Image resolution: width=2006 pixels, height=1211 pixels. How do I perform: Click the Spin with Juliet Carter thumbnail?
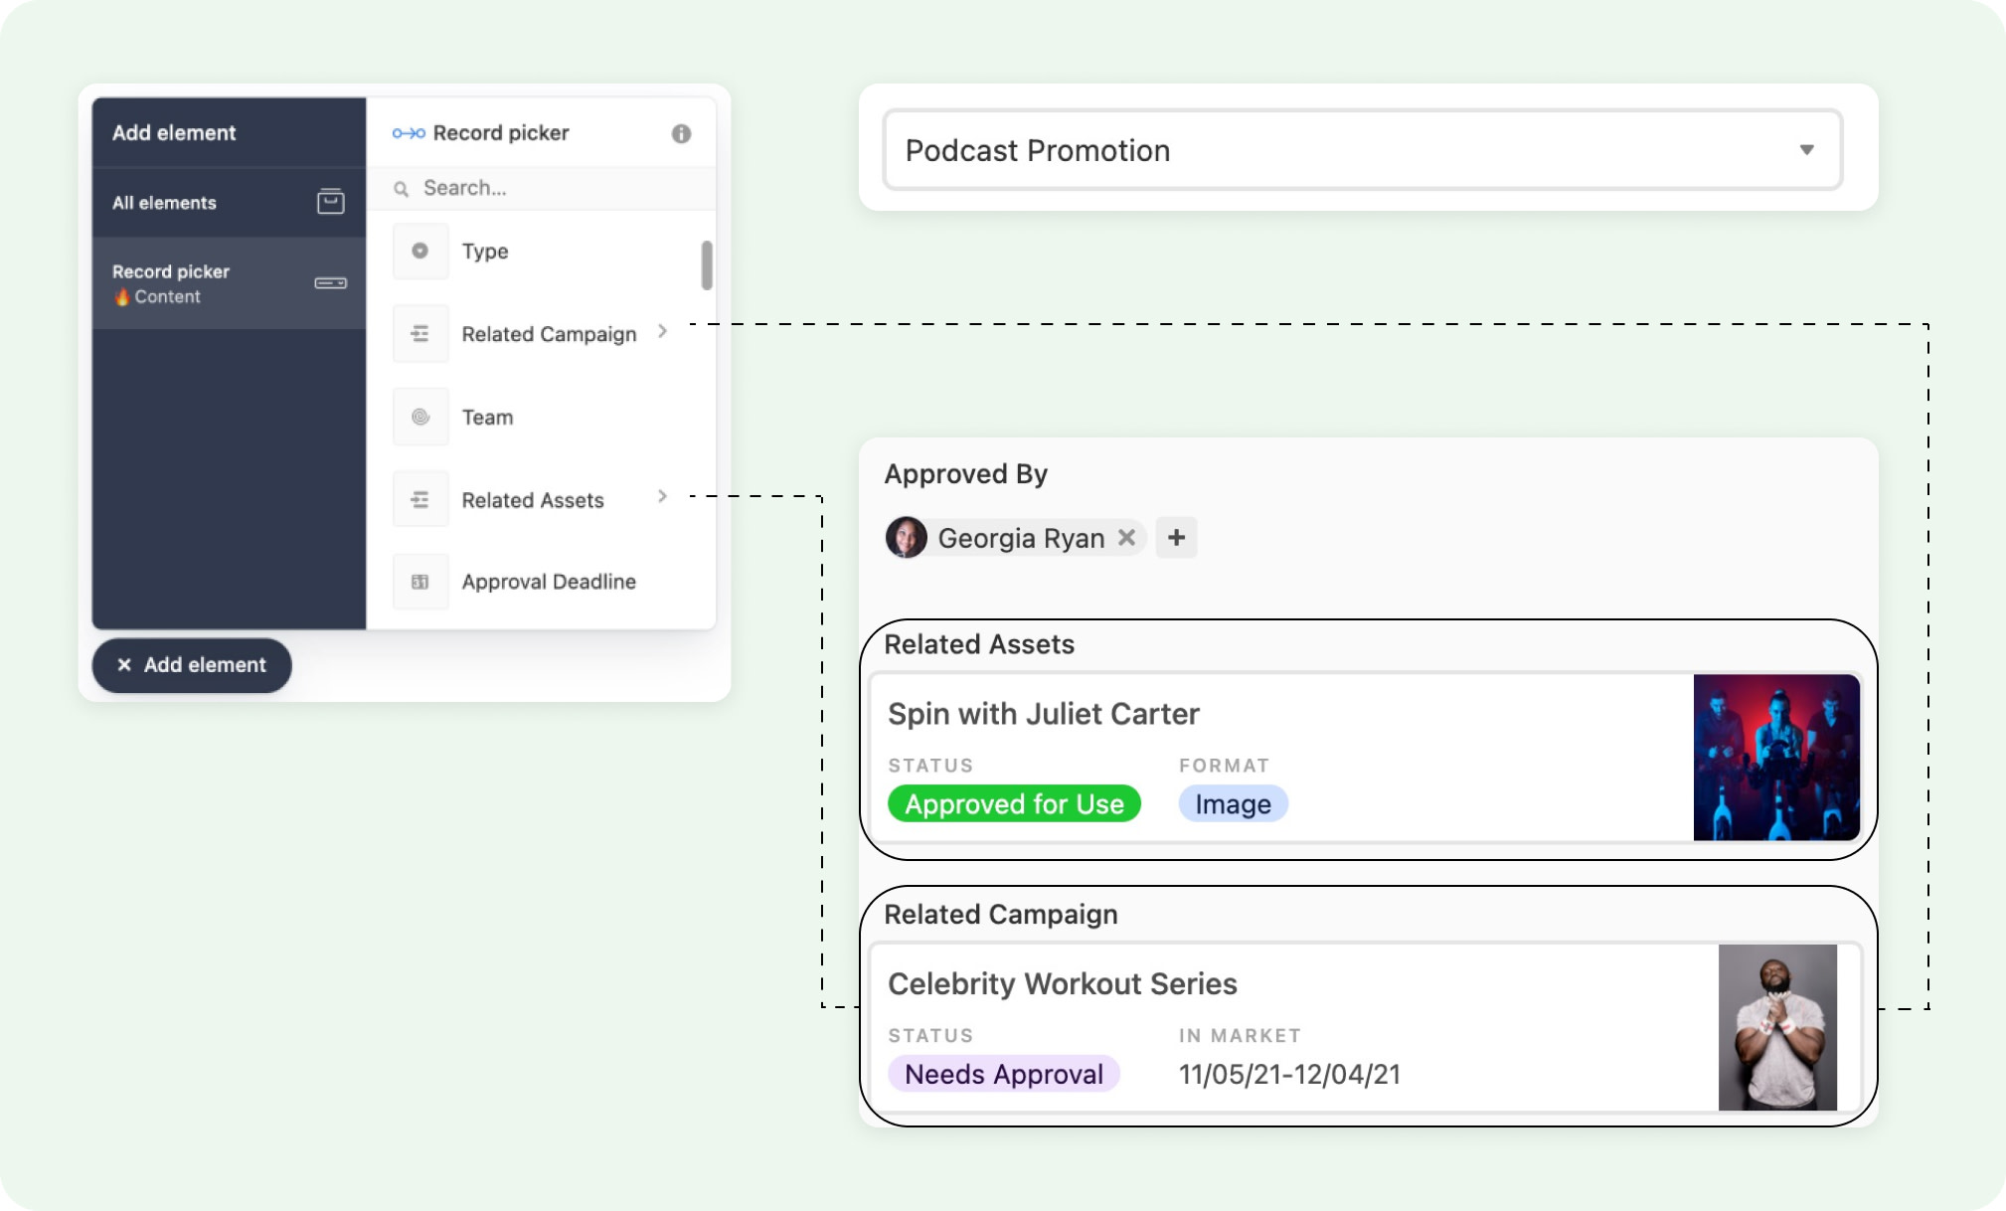[1775, 756]
